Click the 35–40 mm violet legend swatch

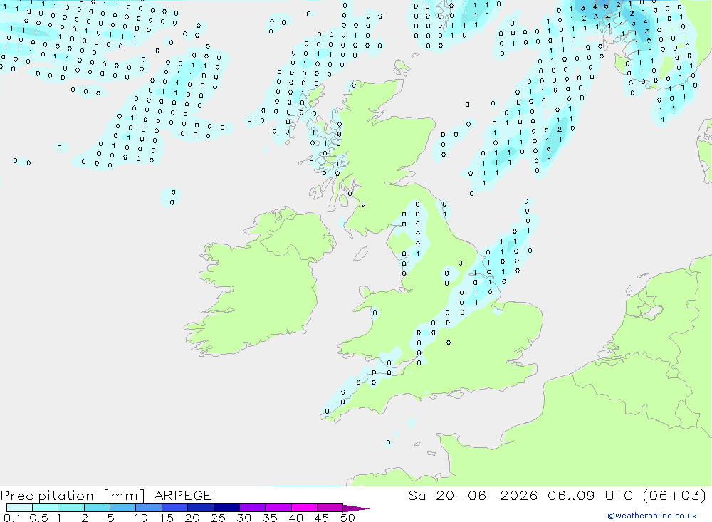[278, 508]
